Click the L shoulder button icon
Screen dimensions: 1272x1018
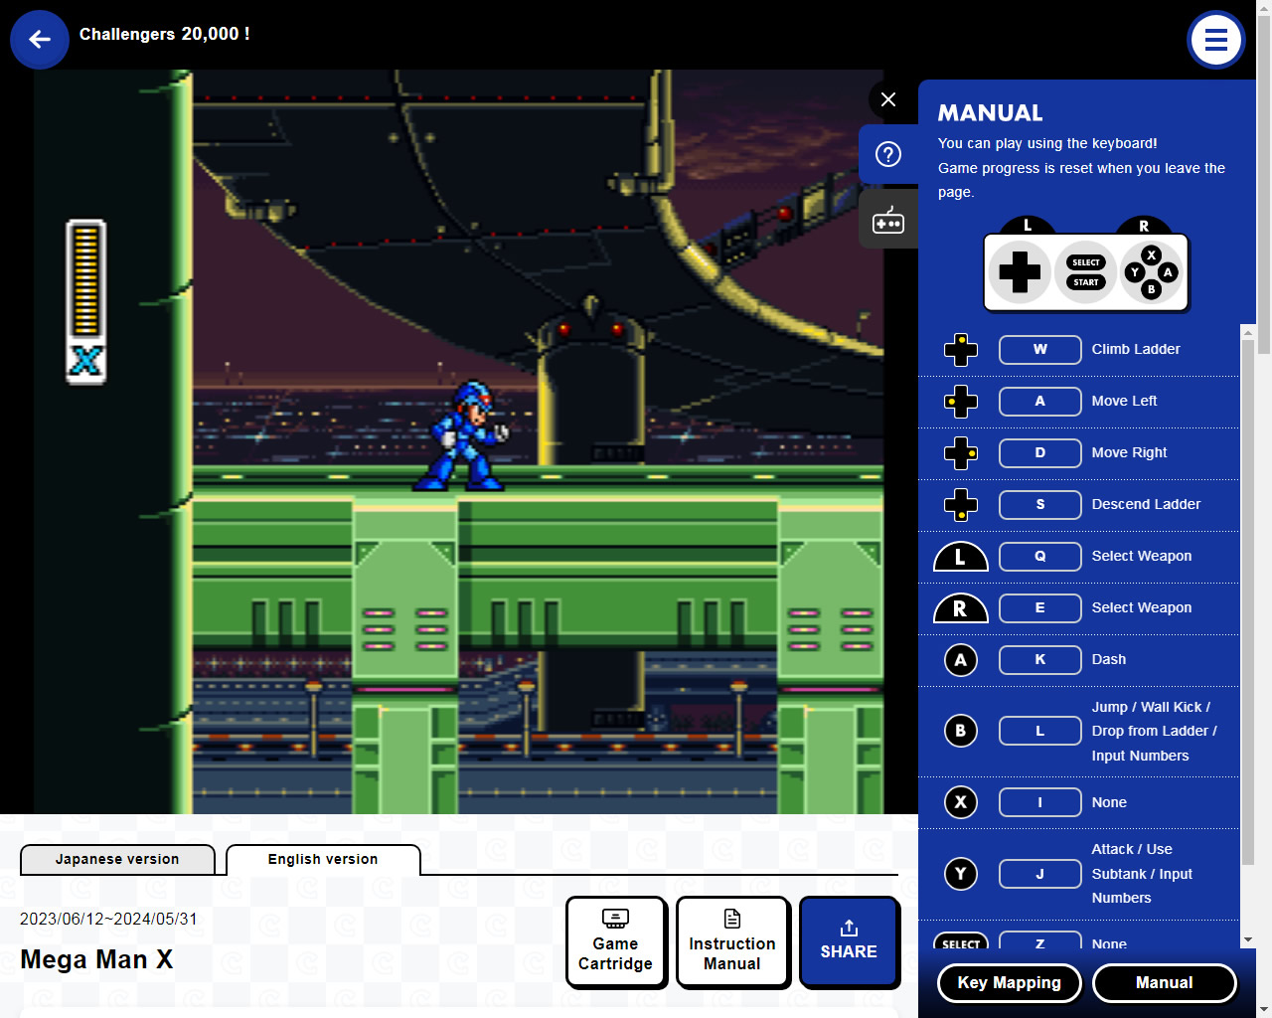click(x=961, y=557)
